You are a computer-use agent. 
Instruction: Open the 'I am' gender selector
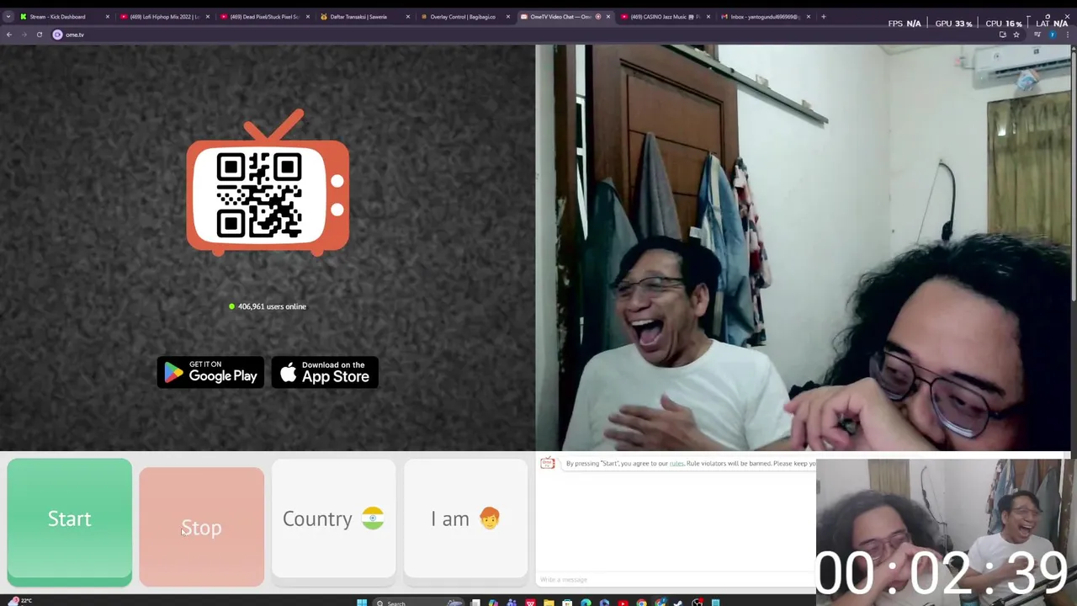point(465,518)
